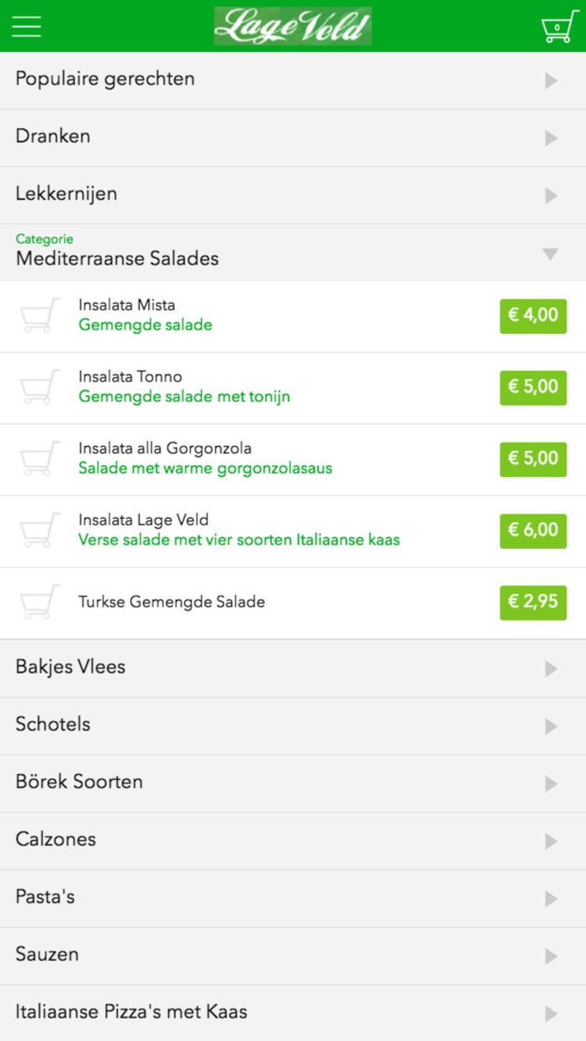This screenshot has width=586, height=1041.
Task: Click cart icon beside Insalata alla Gorgonzola
Action: 40,459
